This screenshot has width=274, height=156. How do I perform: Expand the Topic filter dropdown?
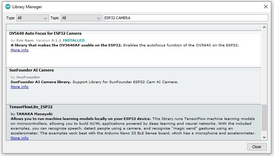[x=81, y=18]
